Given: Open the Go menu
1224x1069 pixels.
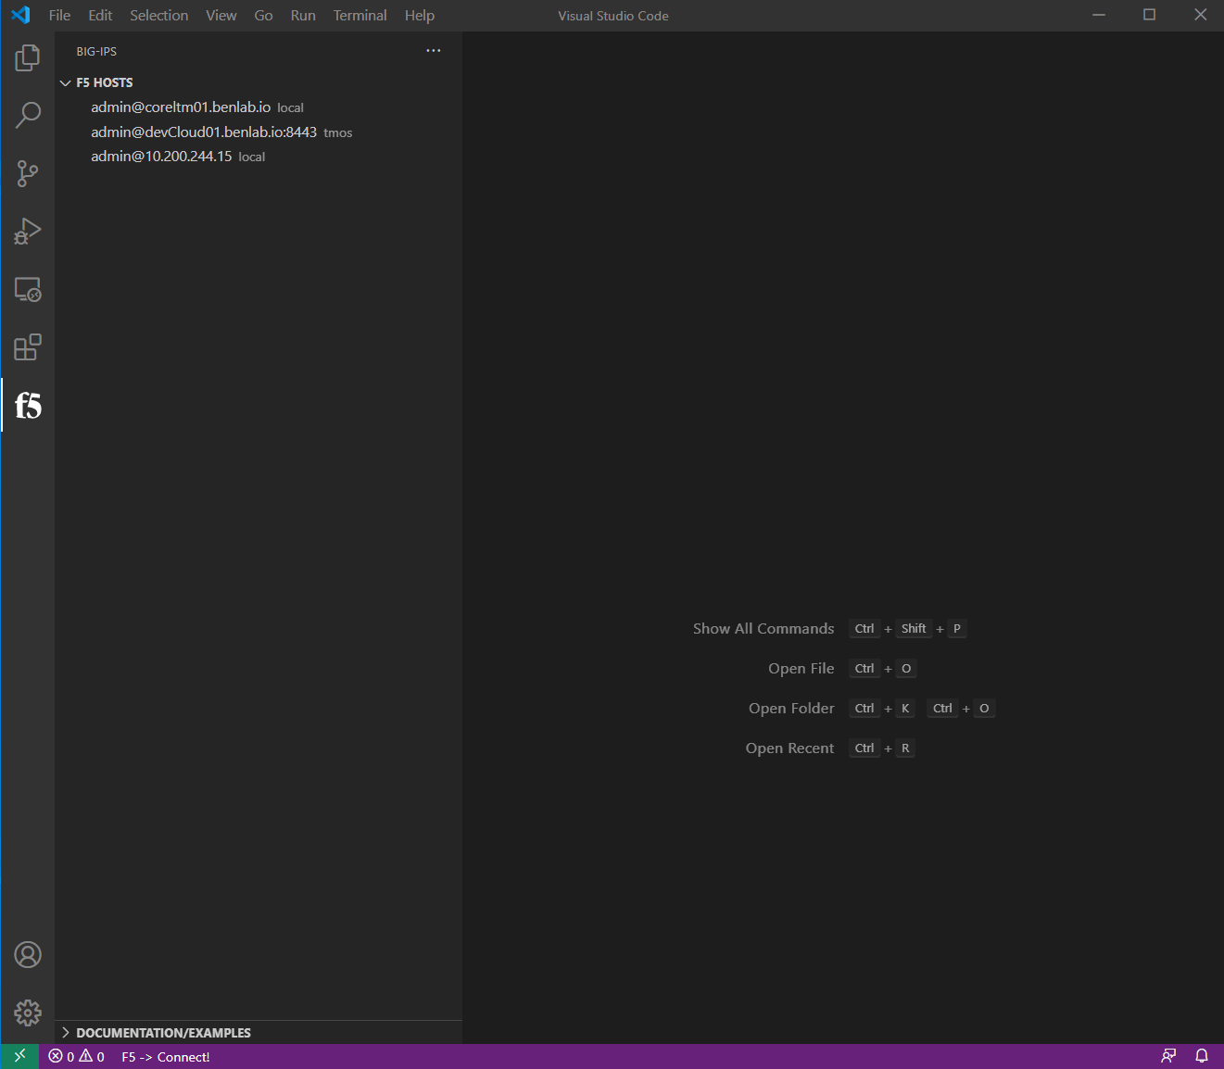Looking at the screenshot, I should tap(264, 15).
